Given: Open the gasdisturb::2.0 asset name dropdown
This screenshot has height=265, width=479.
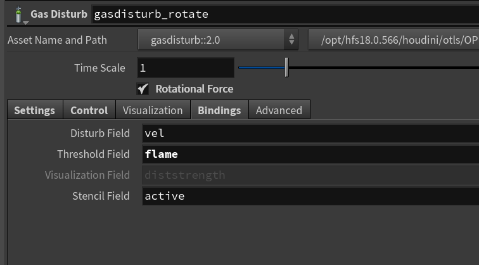Looking at the screenshot, I should [x=217, y=40].
